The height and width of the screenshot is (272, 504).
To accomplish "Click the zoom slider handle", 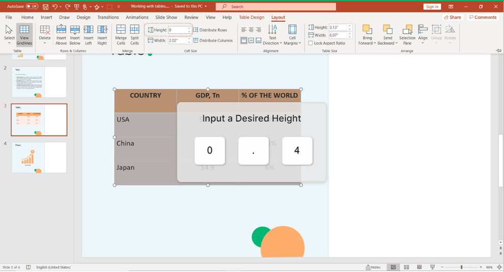I will click(461, 267).
